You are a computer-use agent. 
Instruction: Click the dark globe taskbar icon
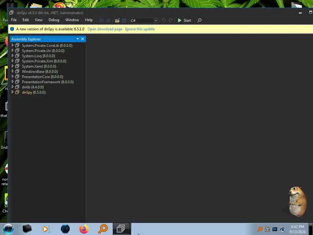65,229
